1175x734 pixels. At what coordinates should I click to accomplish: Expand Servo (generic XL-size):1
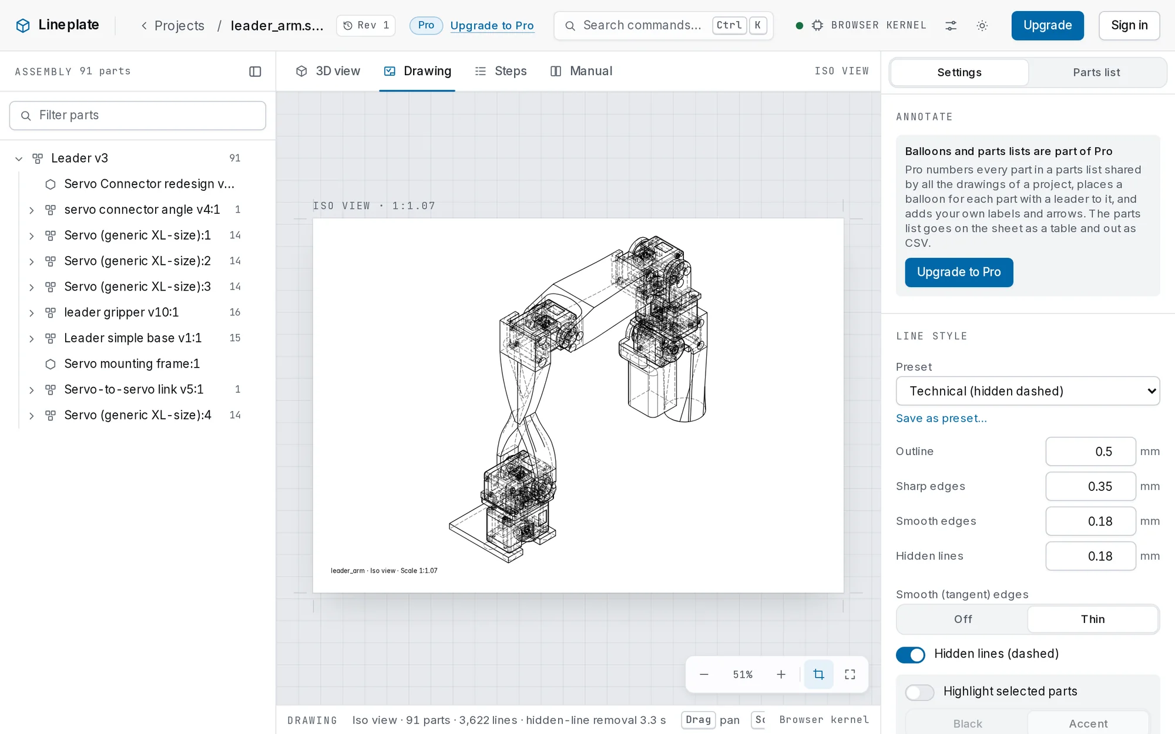click(x=32, y=236)
